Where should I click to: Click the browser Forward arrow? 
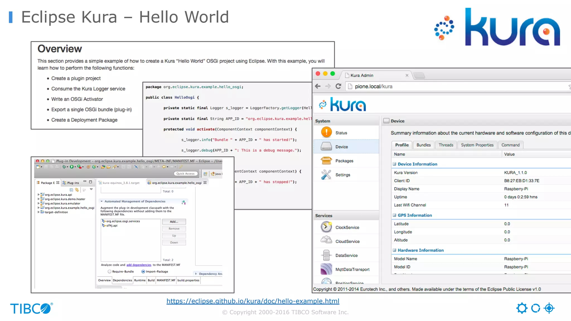tap(328, 86)
